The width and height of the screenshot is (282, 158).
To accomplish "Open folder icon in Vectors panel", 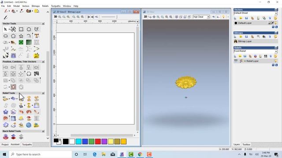I will click(x=241, y=18).
